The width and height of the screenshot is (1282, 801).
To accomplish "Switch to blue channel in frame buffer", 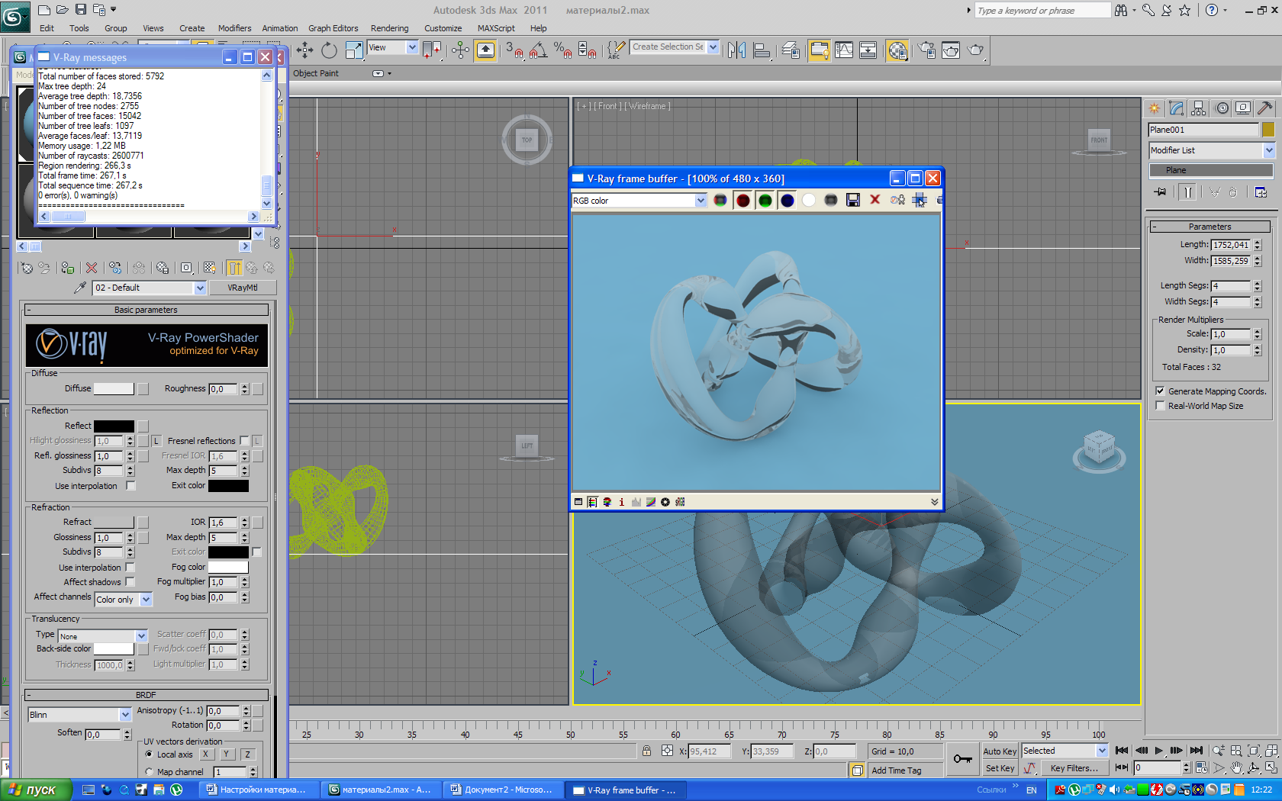I will pos(787,200).
